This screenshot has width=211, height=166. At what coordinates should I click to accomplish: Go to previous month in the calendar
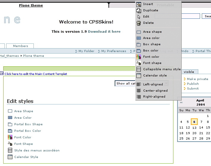[x=181, y=103]
